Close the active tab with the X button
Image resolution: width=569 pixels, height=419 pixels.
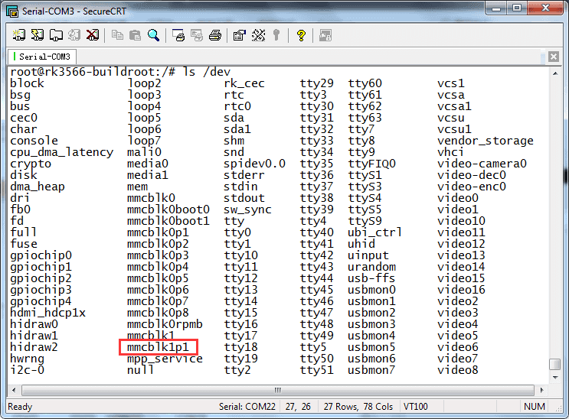pyautogui.click(x=553, y=57)
